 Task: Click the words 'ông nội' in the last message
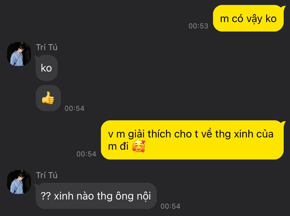(133, 196)
